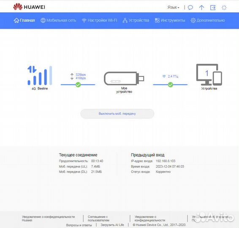The image size is (239, 228).
Task: Switch to the Устройства tab
Action: pyautogui.click(x=136, y=20)
